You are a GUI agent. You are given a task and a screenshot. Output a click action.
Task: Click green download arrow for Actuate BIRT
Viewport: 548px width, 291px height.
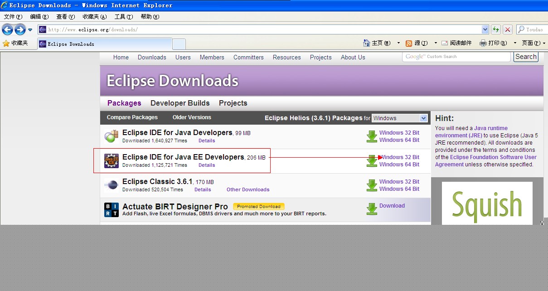pos(372,209)
